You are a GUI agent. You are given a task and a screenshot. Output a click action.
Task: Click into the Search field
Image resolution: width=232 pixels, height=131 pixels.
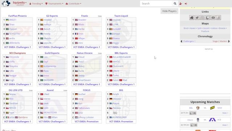[x=156, y=4]
